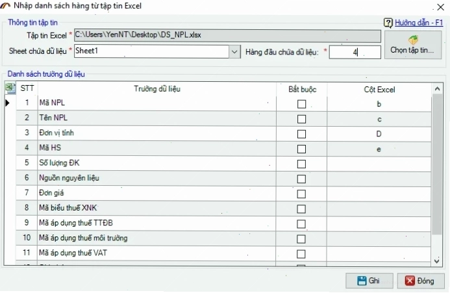
Task: Click the Hàng đầu chứa dữ liệu field
Action: [x=355, y=52]
